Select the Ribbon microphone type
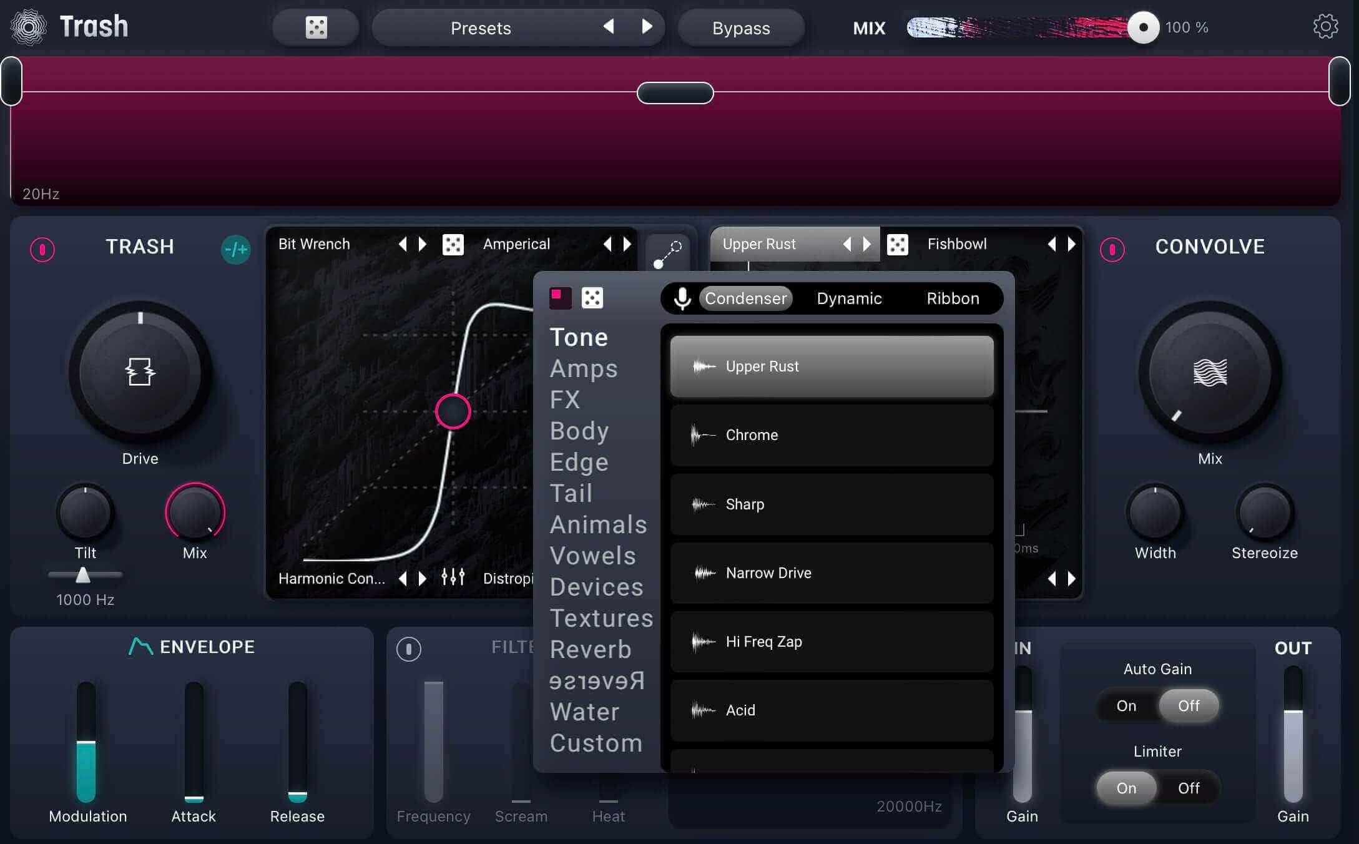The height and width of the screenshot is (844, 1359). click(x=953, y=298)
